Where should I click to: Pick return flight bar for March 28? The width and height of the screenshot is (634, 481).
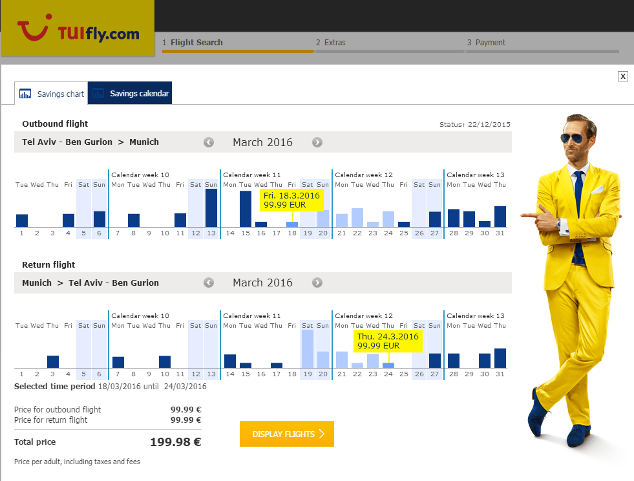[454, 361]
